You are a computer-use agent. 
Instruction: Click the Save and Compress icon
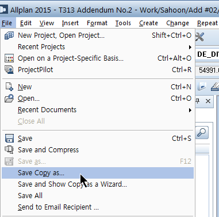point(9,150)
